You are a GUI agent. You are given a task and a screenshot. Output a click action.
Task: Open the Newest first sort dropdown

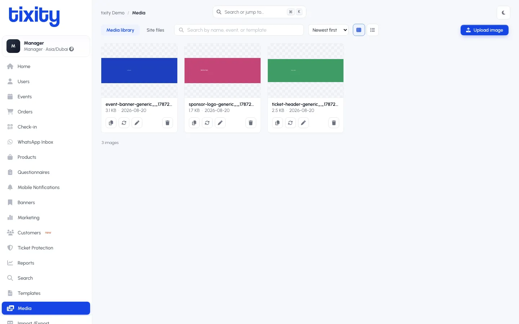(x=328, y=30)
